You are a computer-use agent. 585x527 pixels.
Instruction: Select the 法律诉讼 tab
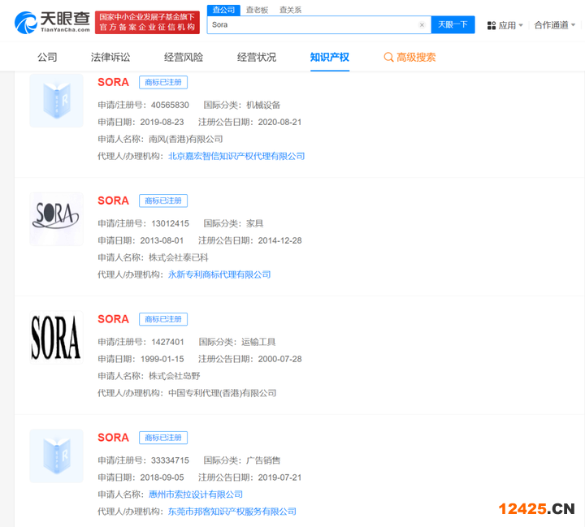[x=110, y=58]
